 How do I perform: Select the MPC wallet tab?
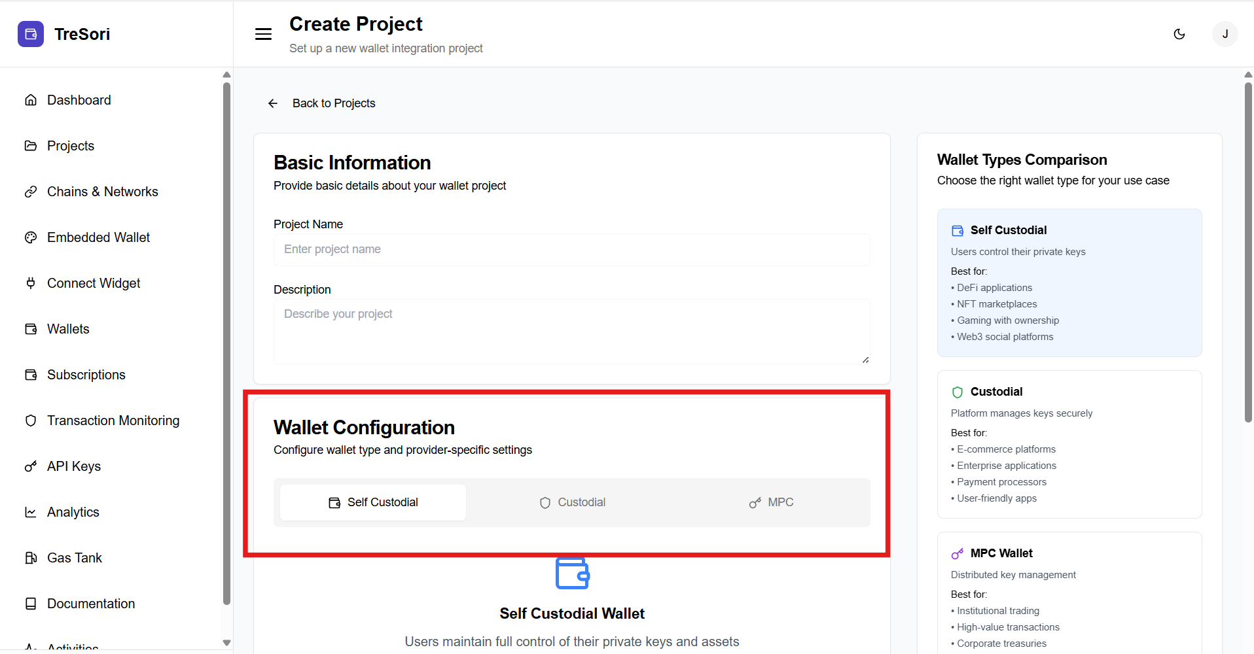coord(771,502)
